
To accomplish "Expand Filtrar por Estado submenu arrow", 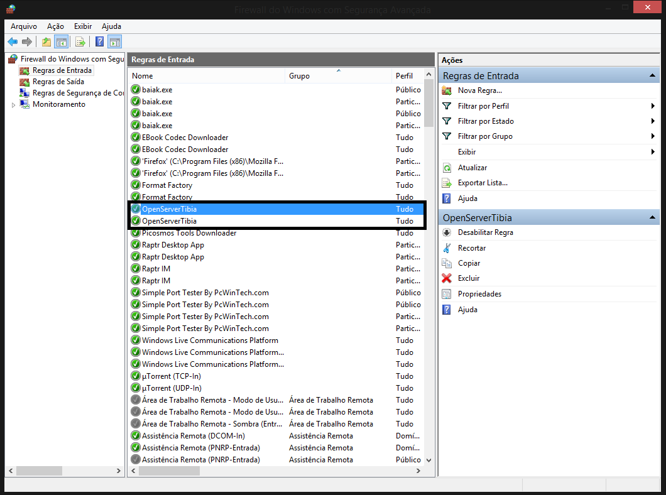I will click(653, 121).
